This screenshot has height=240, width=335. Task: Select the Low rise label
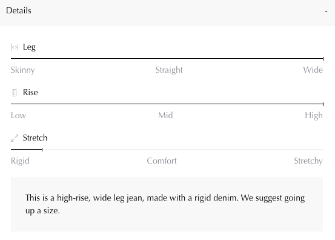click(18, 115)
